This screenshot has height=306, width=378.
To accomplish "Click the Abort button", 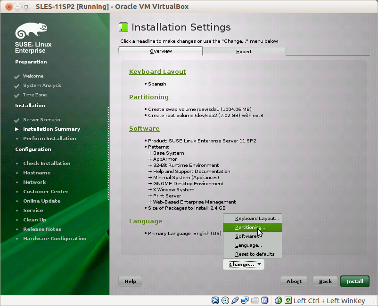I will coord(294,281).
